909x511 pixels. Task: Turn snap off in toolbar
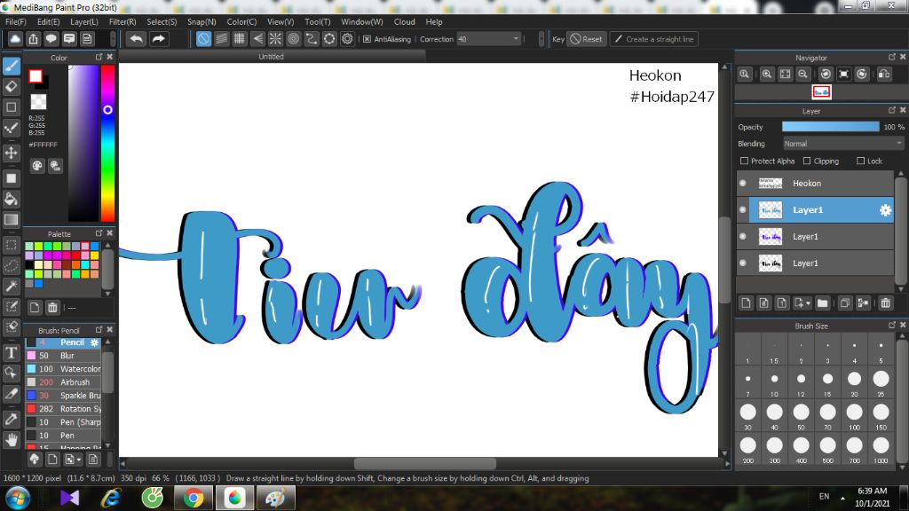pyautogui.click(x=203, y=39)
